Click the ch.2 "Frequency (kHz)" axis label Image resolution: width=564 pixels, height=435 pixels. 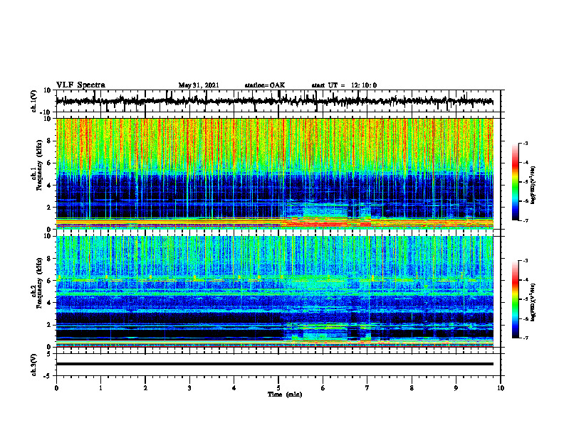(39, 283)
